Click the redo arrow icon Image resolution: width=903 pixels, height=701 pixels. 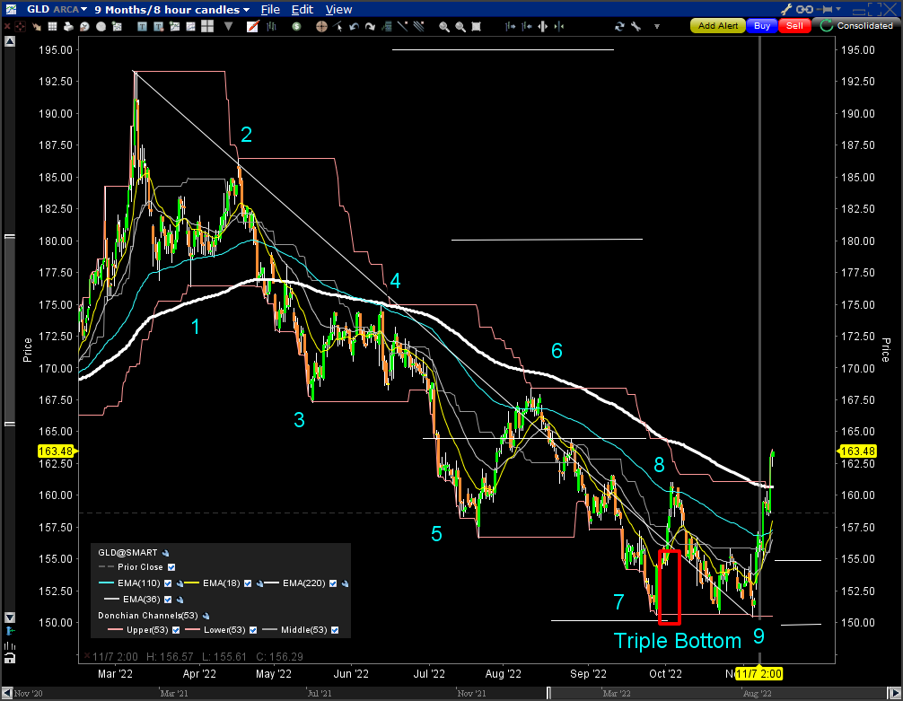[371, 27]
